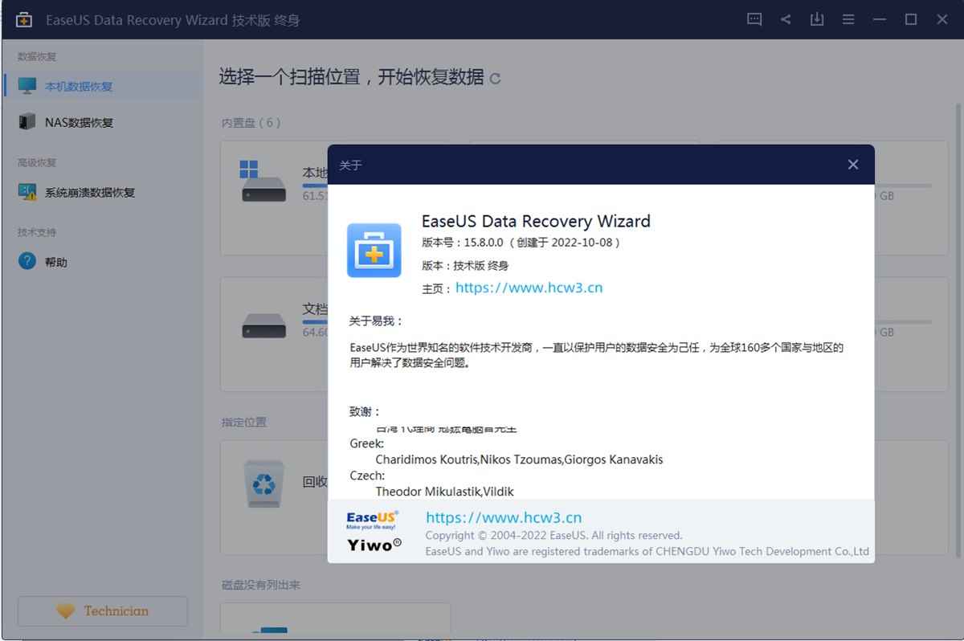Click the refresh icon beside the heading
Viewport: 964px width, 641px height.
point(495,79)
